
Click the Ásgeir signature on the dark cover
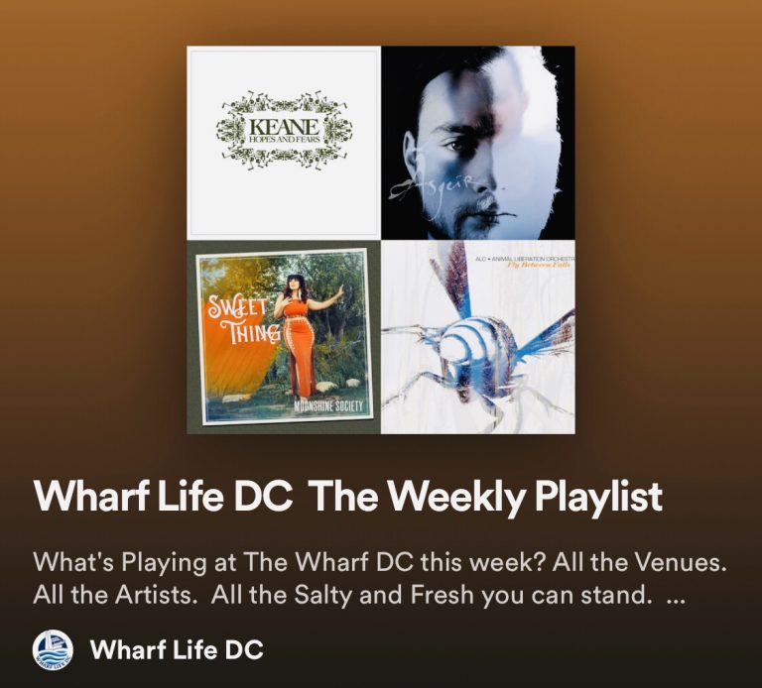(x=440, y=189)
